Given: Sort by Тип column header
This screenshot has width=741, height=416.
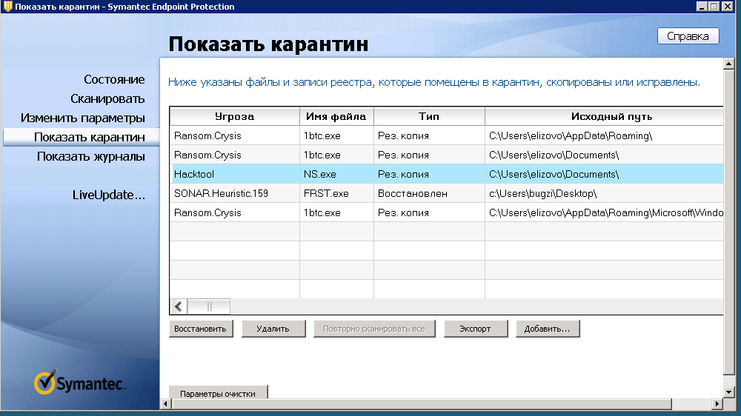Looking at the screenshot, I should tap(429, 117).
